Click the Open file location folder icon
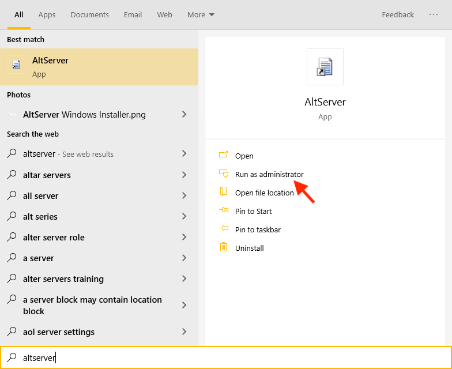The height and width of the screenshot is (369, 452). pyautogui.click(x=224, y=191)
